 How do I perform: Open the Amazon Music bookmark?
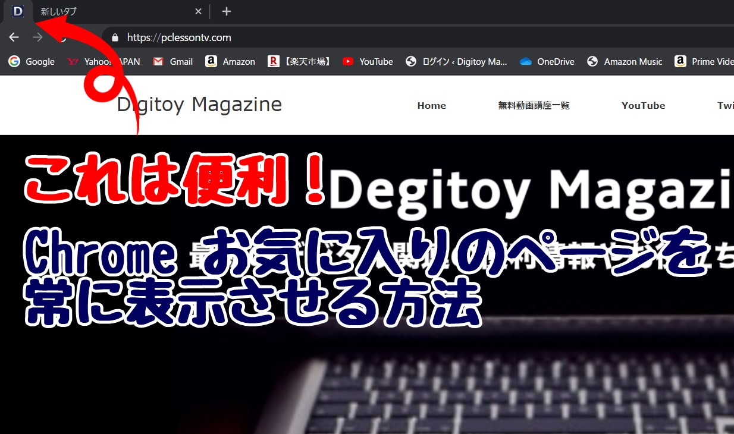[x=624, y=61]
